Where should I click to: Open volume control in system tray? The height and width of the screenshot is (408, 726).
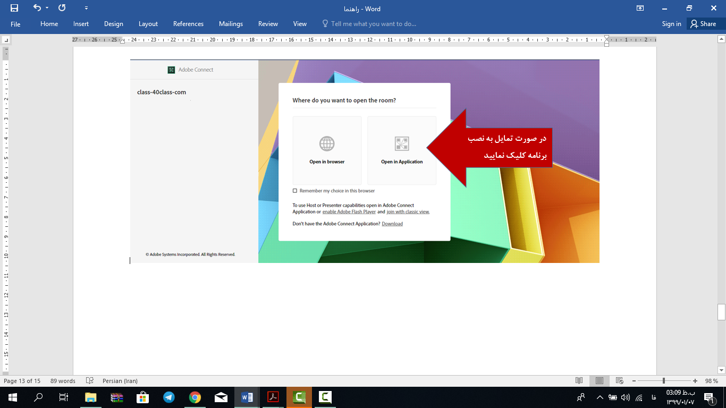(626, 397)
